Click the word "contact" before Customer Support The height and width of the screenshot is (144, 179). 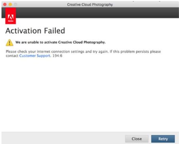tap(12, 56)
